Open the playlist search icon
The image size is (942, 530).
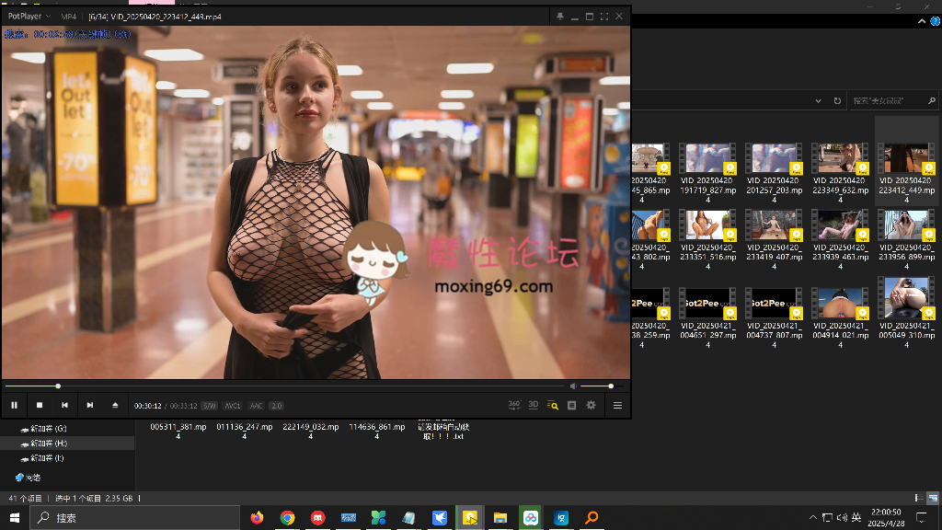553,405
